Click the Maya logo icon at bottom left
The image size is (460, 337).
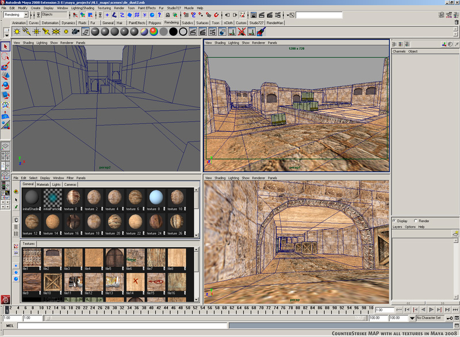tap(5, 300)
